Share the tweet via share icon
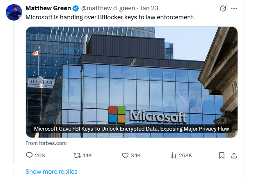Viewport: 256px width, 177px height. pos(234,155)
